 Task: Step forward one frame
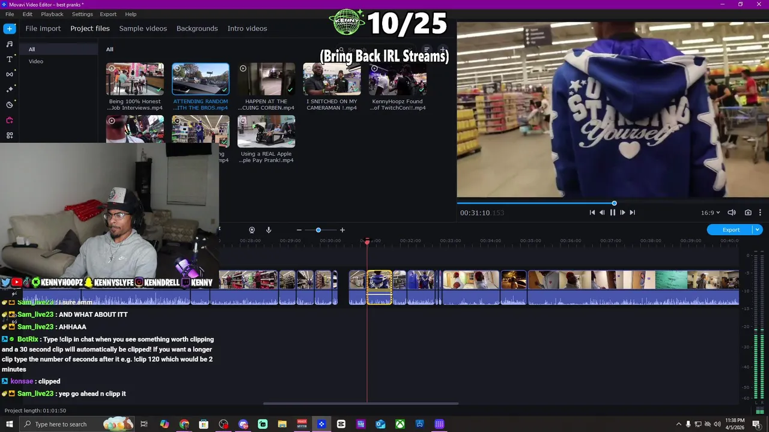[622, 212]
